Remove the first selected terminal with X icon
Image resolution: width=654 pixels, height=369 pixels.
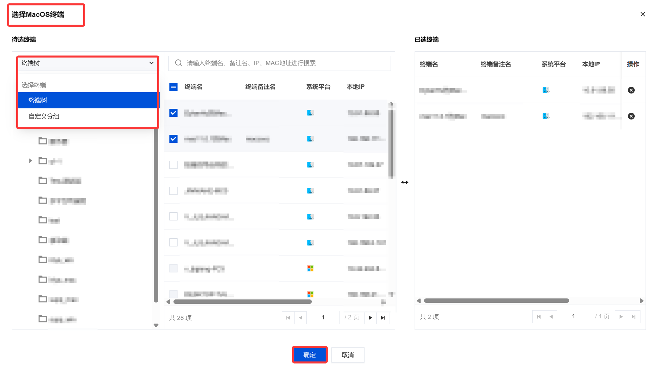(x=631, y=90)
